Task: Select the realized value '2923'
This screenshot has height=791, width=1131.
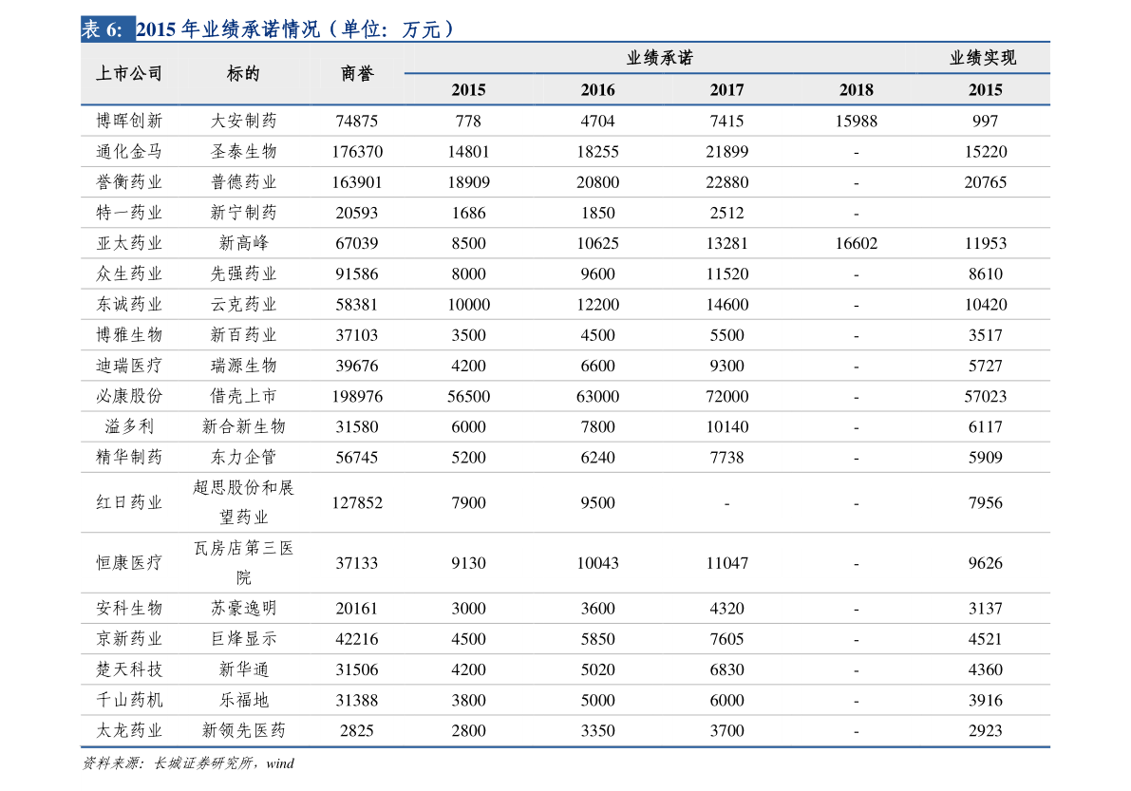Action: pos(986,730)
